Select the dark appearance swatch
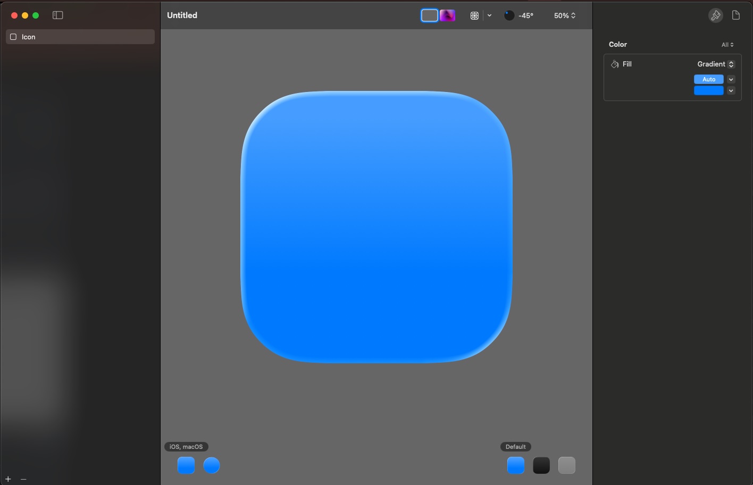The width and height of the screenshot is (753, 485). click(541, 465)
